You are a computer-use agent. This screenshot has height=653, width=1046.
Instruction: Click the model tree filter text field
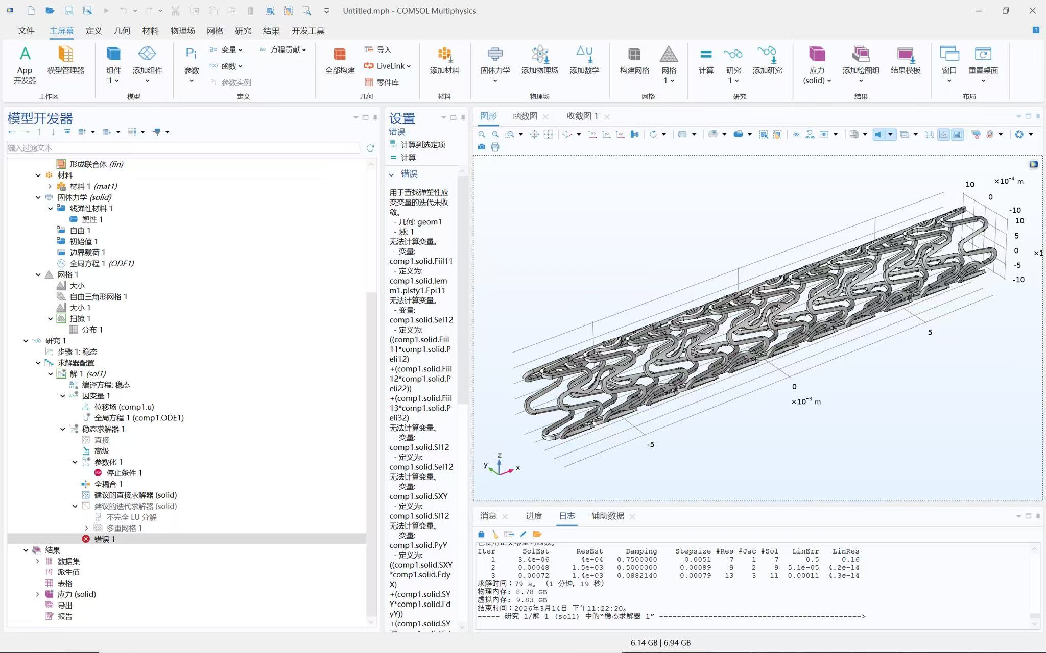tap(183, 148)
